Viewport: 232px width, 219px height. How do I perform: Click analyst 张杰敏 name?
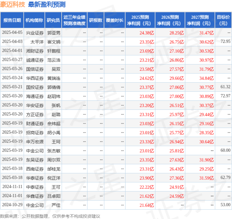click(54, 150)
